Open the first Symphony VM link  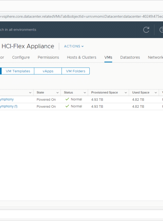(7, 100)
